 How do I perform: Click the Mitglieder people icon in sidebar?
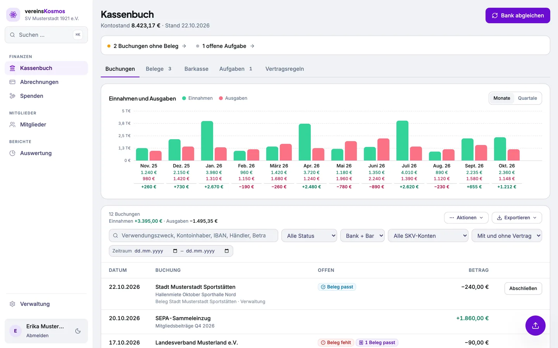coord(12,125)
